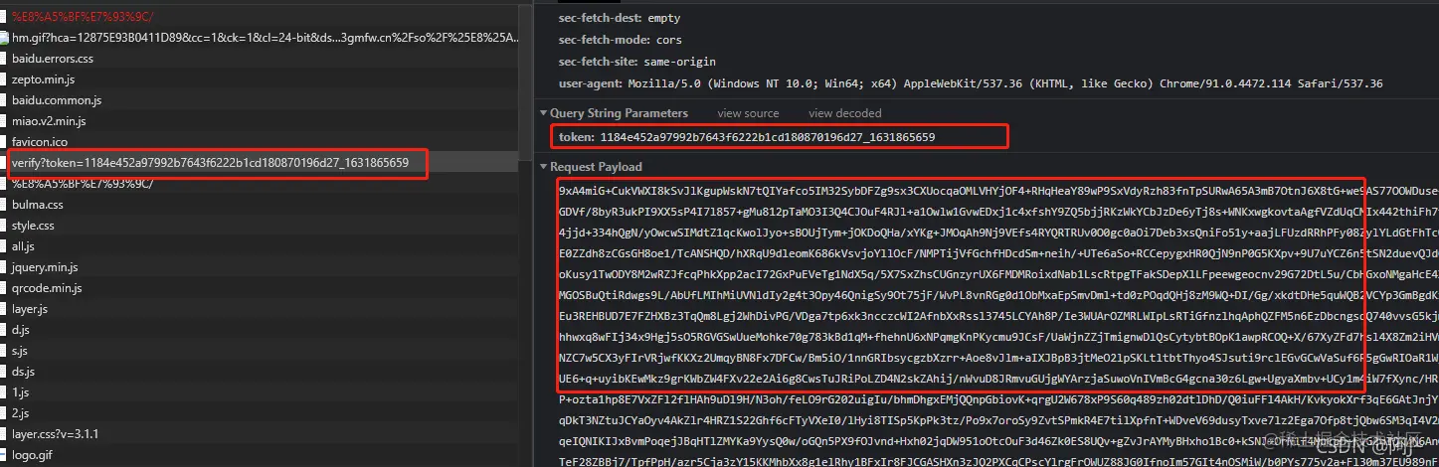The height and width of the screenshot is (467, 1439).
Task: Click the image icon beside hm.gif
Action: coord(5,38)
